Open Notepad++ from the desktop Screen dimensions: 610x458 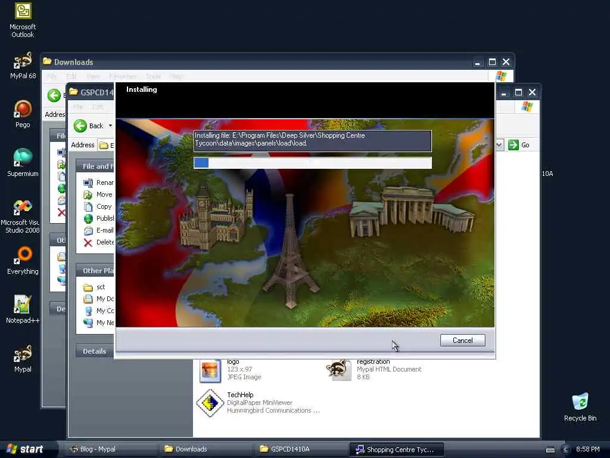coord(23,310)
